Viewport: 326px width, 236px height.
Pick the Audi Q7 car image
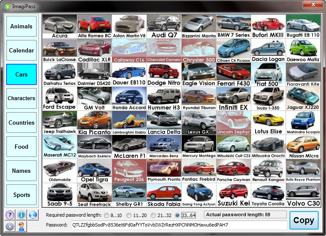[x=164, y=26]
